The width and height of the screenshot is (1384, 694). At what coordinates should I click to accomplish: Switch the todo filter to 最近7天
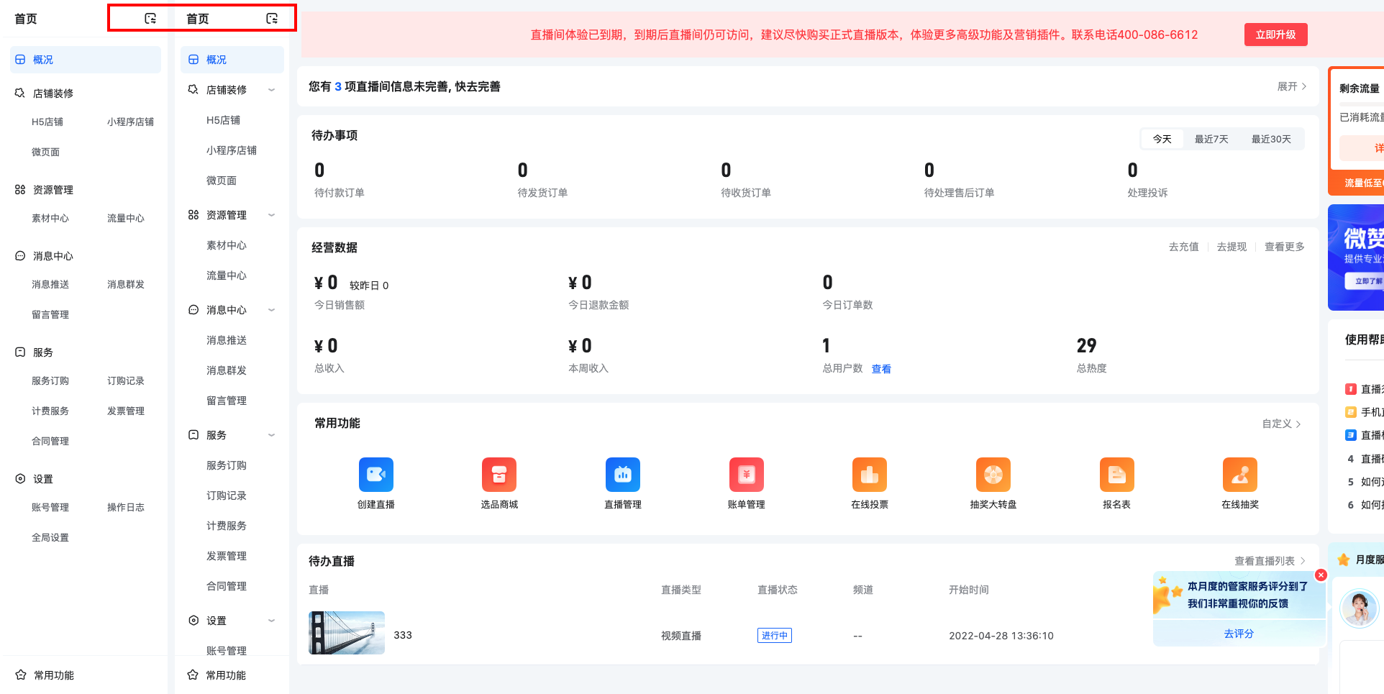1211,139
